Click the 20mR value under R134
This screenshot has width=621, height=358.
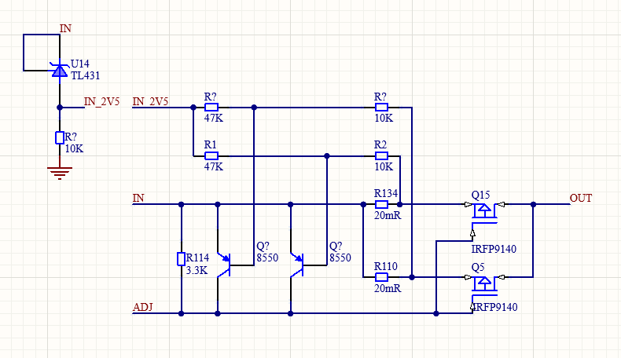388,216
